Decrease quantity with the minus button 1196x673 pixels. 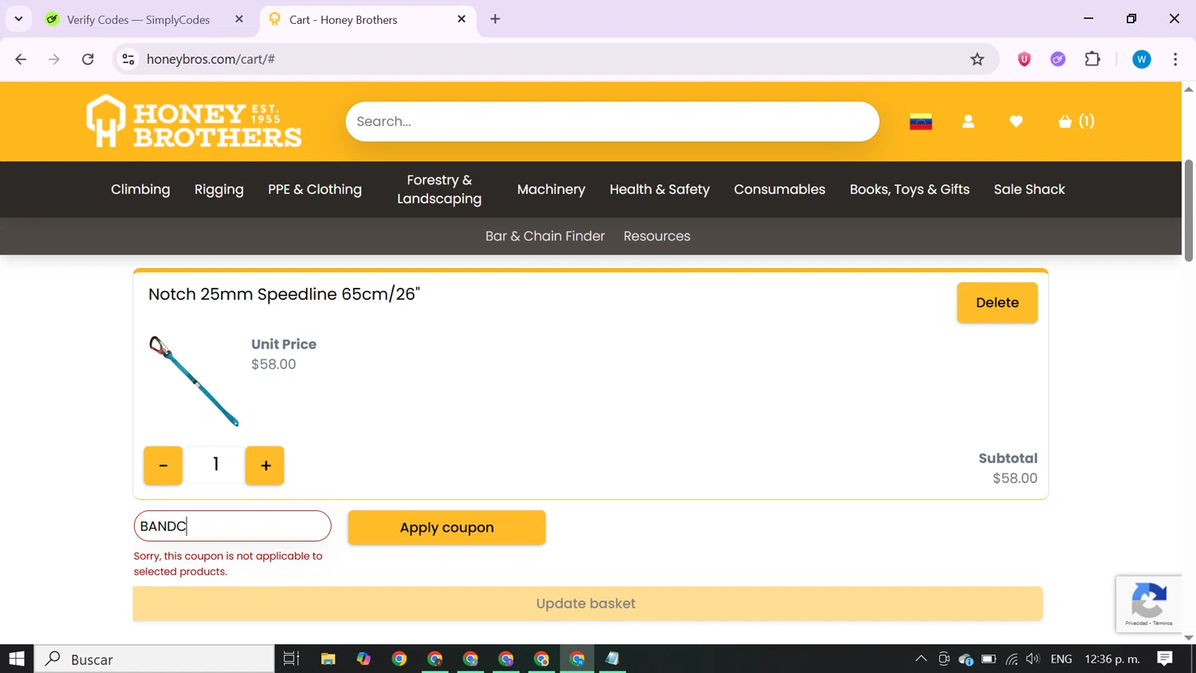pyautogui.click(x=163, y=466)
